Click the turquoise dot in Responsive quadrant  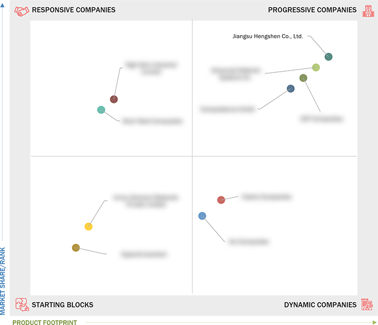[101, 110]
